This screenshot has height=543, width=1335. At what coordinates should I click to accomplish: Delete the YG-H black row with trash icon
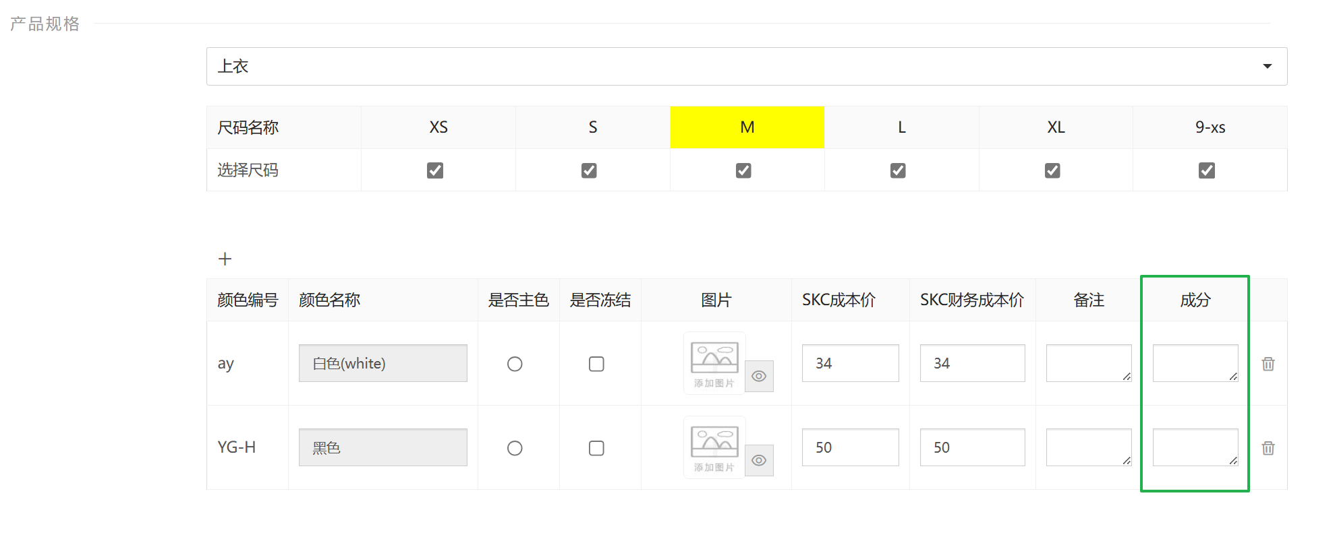[1268, 448]
